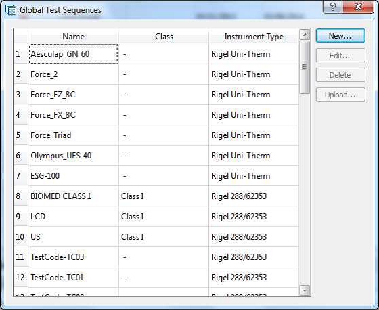Viewport: 379px width, 310px height.
Task: Click the scrollbar up arrow
Action: (x=305, y=35)
